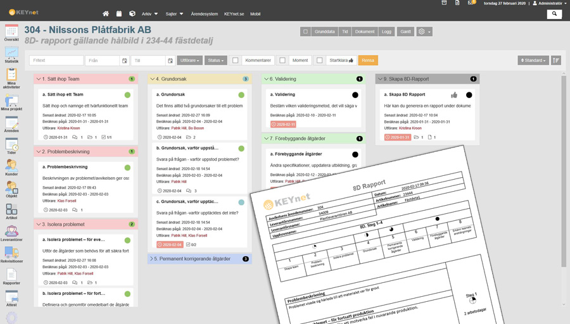The width and height of the screenshot is (570, 324).
Task: Click the thumbs-up on Skapa 8D Rapport card
Action: pos(454,95)
